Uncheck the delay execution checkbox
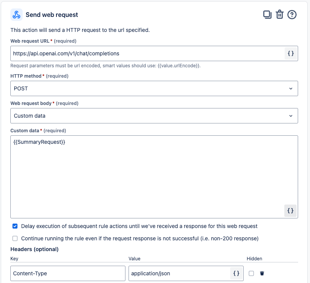The image size is (310, 283). [x=15, y=226]
